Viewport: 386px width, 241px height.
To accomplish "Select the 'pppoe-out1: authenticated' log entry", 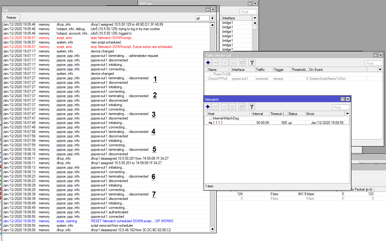I will pyautogui.click(x=106, y=212).
